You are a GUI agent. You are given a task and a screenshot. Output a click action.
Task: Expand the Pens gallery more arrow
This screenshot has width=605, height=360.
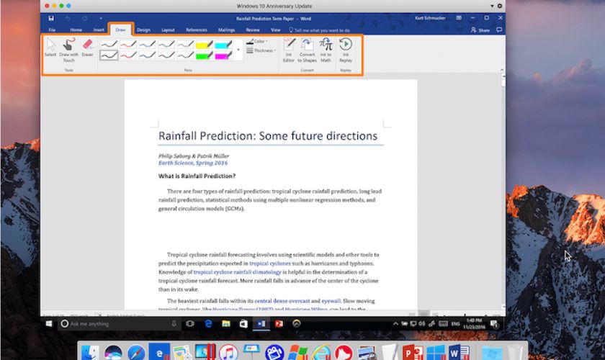239,50
